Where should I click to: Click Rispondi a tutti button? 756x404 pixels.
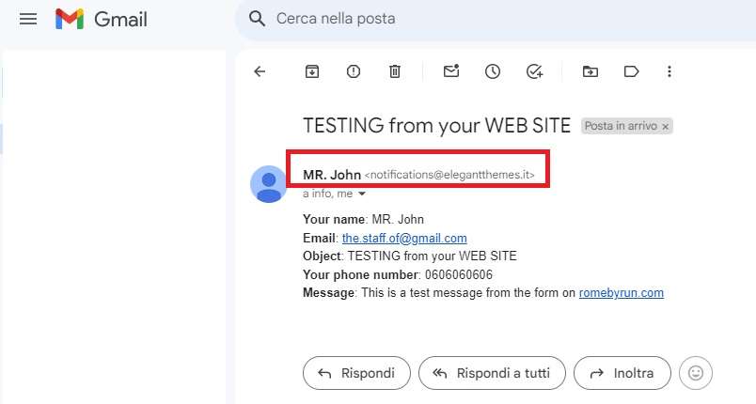(x=493, y=373)
